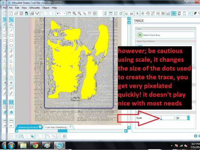The height and width of the screenshot is (150, 200).
Task: Click the settings gear icon bottom right
Action: (195, 136)
